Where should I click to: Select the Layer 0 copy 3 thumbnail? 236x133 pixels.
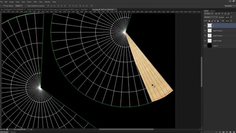[210, 31]
